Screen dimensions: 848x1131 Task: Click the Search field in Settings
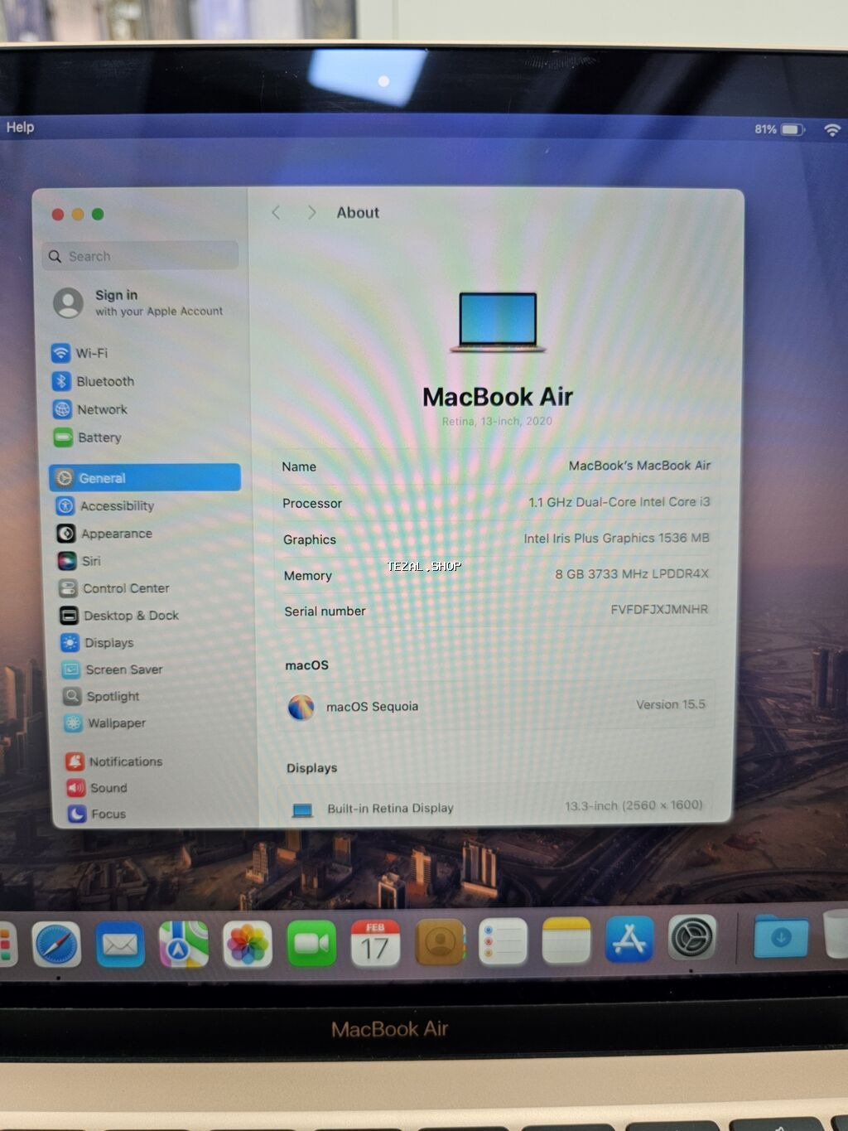pyautogui.click(x=141, y=256)
